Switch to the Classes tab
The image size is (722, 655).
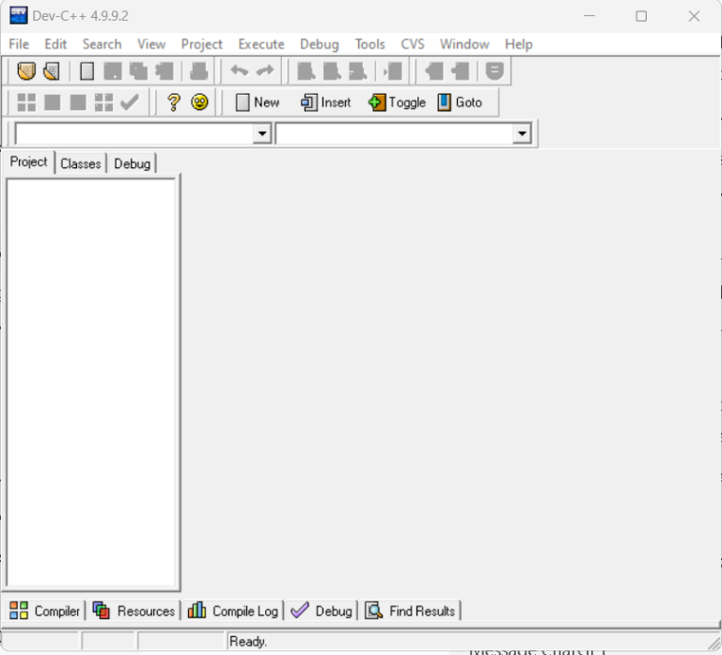(x=81, y=164)
